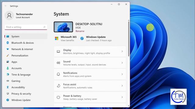This screenshot has width=195, height=109.
Task: Click the Notifications bell icon
Action: click(x=58, y=74)
